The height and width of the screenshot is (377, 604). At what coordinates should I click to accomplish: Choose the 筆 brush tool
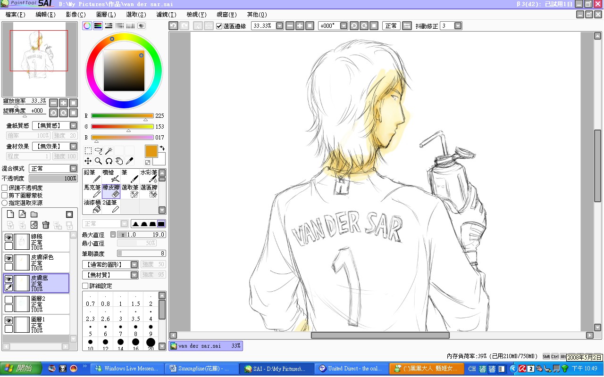130,176
